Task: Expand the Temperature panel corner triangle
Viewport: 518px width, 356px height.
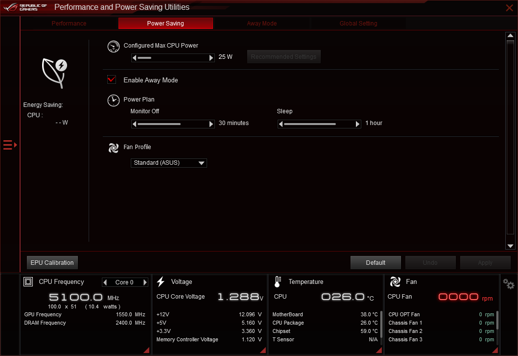Action: [379, 350]
